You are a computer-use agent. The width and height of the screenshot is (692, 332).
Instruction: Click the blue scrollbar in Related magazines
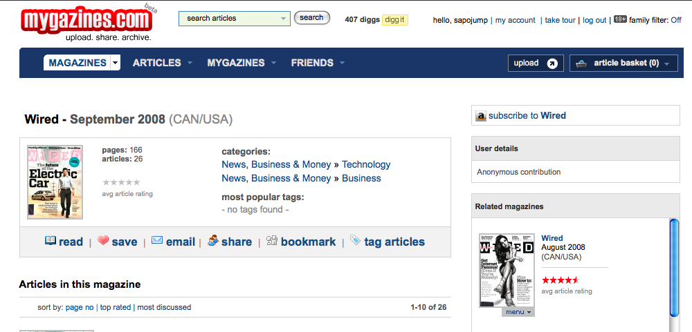tap(674, 268)
